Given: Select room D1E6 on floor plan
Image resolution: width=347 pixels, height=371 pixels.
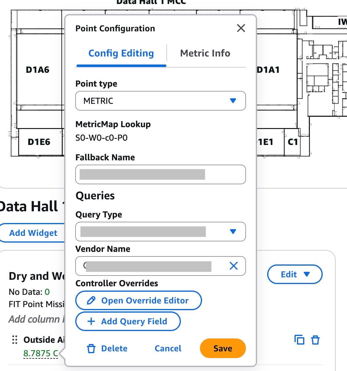Looking at the screenshot, I should pos(39,142).
